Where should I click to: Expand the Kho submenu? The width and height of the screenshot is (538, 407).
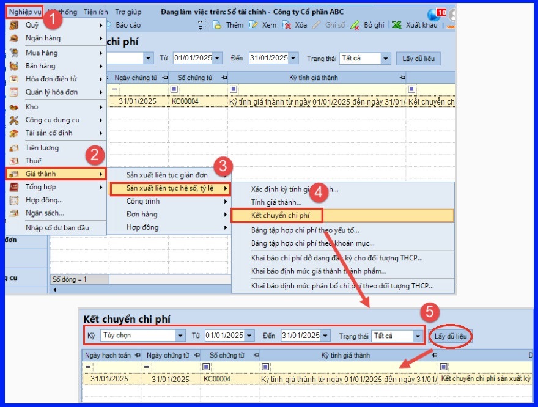(56, 107)
